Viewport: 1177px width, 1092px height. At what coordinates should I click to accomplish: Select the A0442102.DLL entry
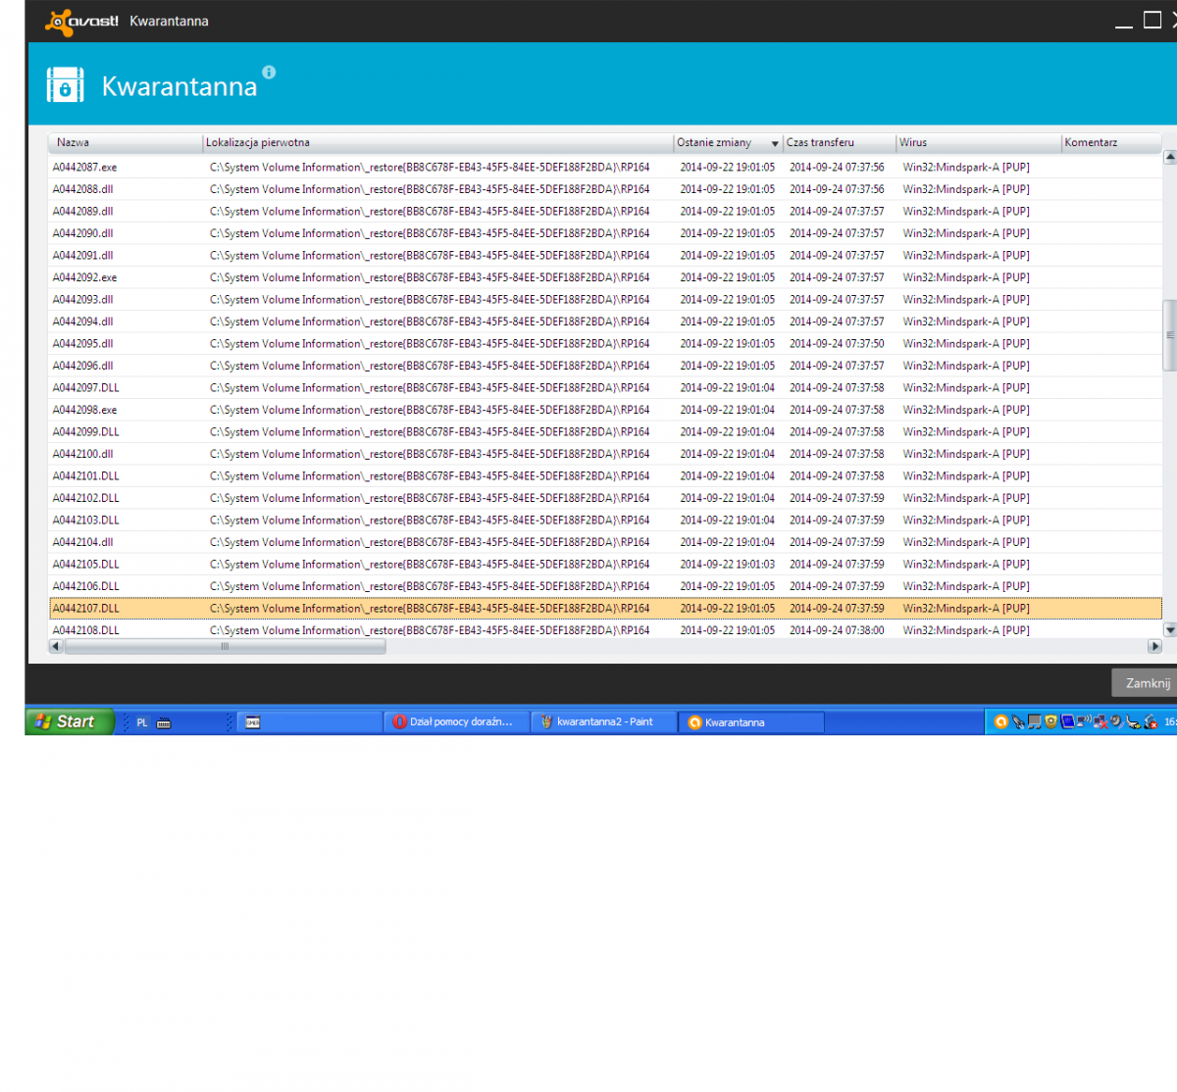pyautogui.click(x=605, y=498)
